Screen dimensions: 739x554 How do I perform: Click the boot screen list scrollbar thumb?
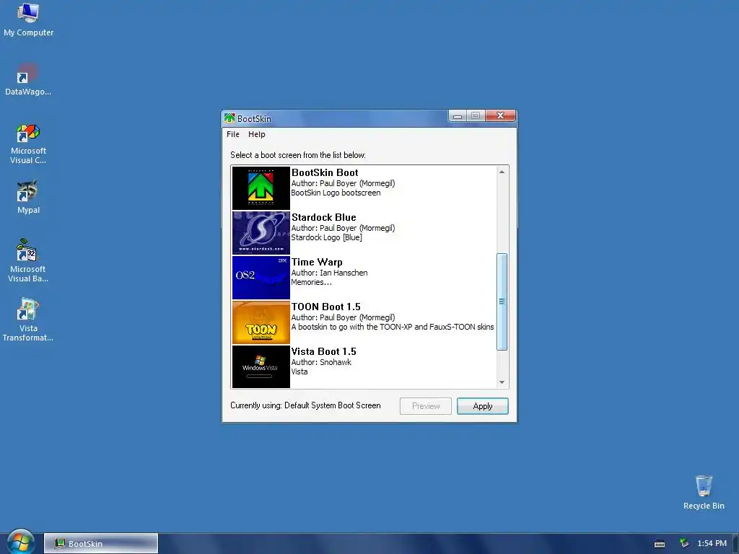coord(502,302)
